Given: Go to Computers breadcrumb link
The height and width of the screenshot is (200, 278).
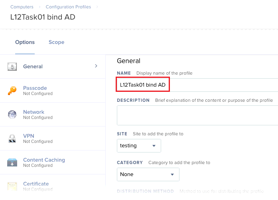Looking at the screenshot, I should click(x=22, y=7).
